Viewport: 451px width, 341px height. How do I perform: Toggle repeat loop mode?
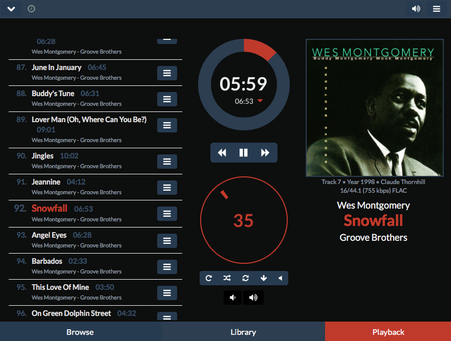pos(245,278)
